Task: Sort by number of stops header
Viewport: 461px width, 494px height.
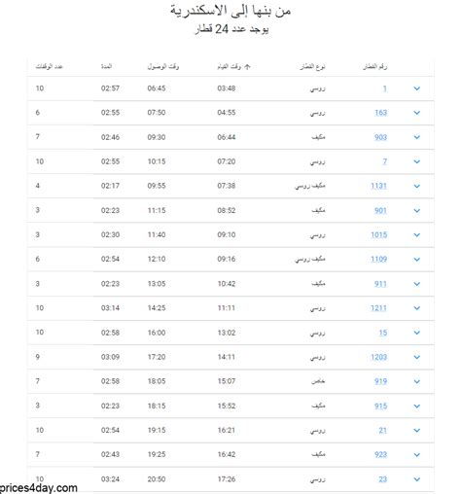Action: (49, 66)
